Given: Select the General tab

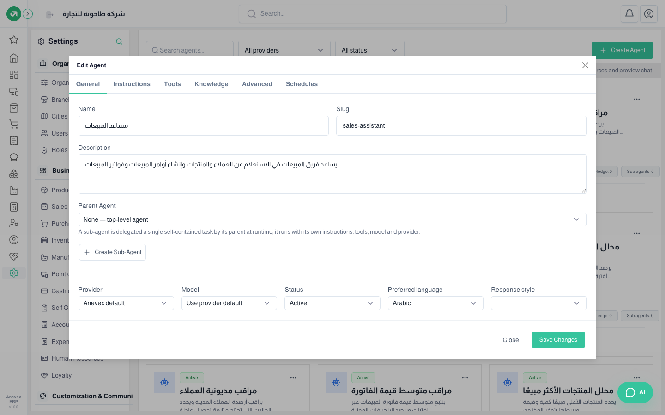Looking at the screenshot, I should (x=88, y=84).
